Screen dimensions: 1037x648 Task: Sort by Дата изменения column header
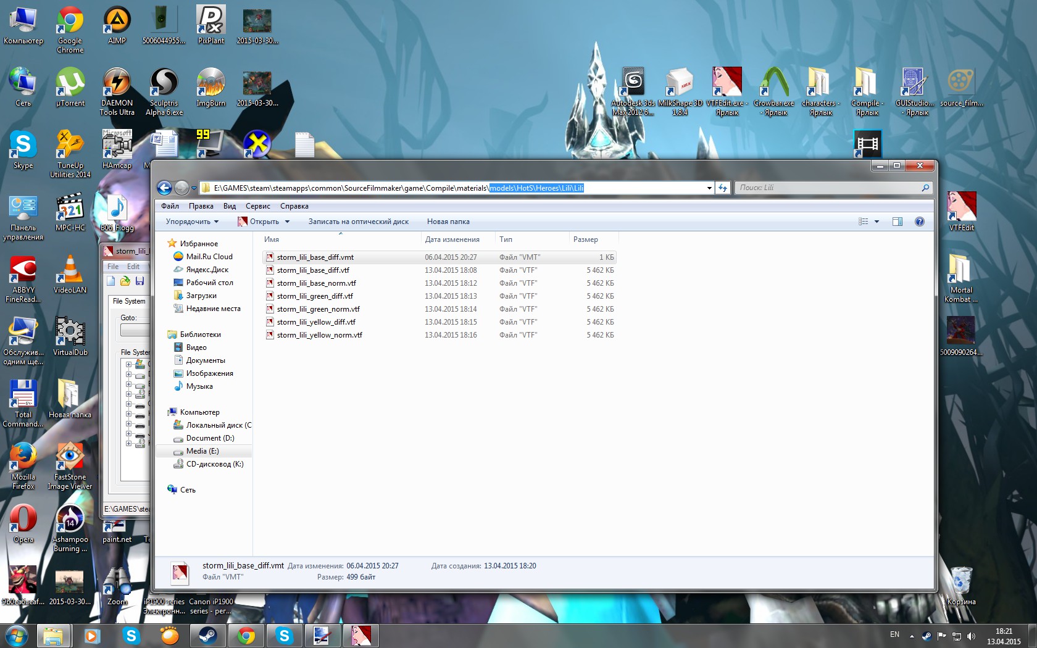coord(458,239)
